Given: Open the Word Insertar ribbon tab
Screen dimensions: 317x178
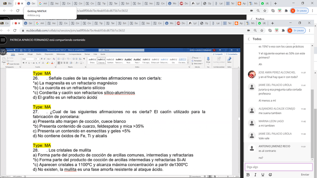Looking at the screenshot, I should click(x=21, y=54).
